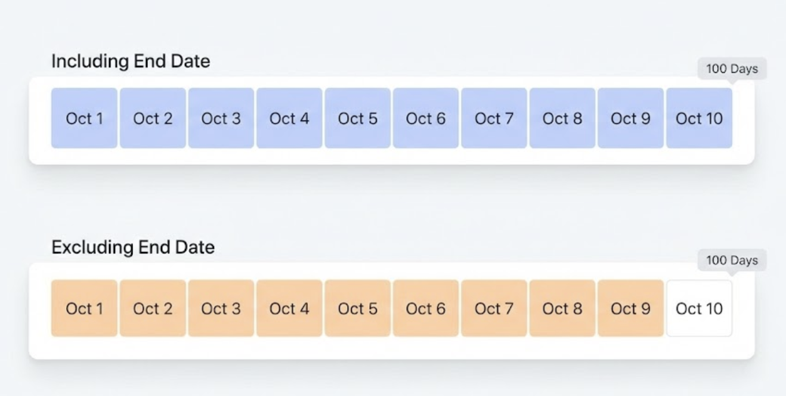Click the Excluding End Date heading
The image size is (786, 396).
click(133, 247)
